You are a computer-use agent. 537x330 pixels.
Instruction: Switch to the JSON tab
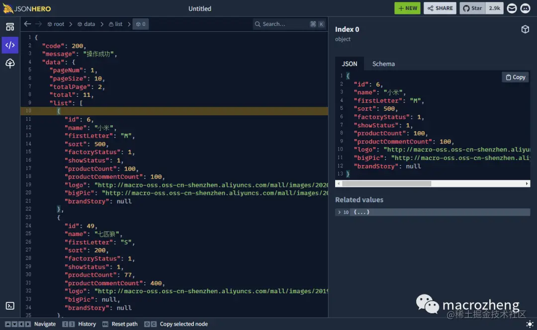(x=350, y=64)
